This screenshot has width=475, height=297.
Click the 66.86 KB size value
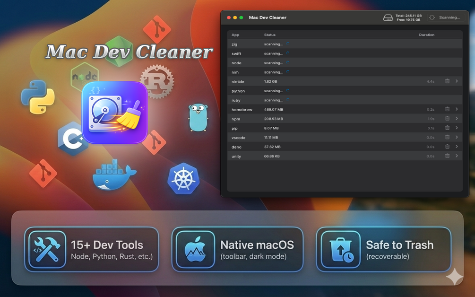[272, 156]
